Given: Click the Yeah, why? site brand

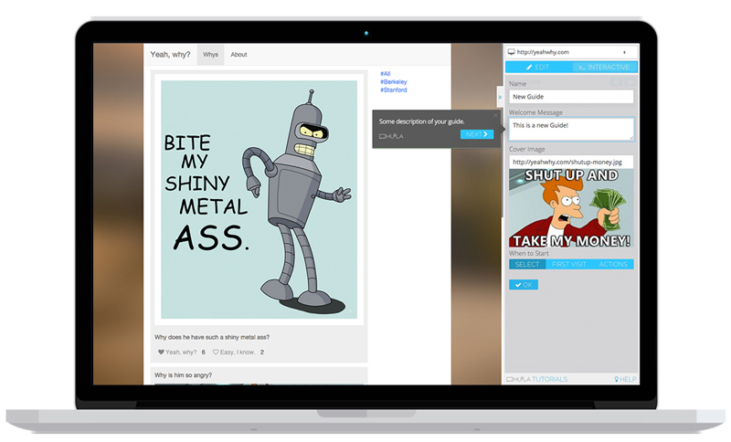Looking at the screenshot, I should tap(170, 55).
